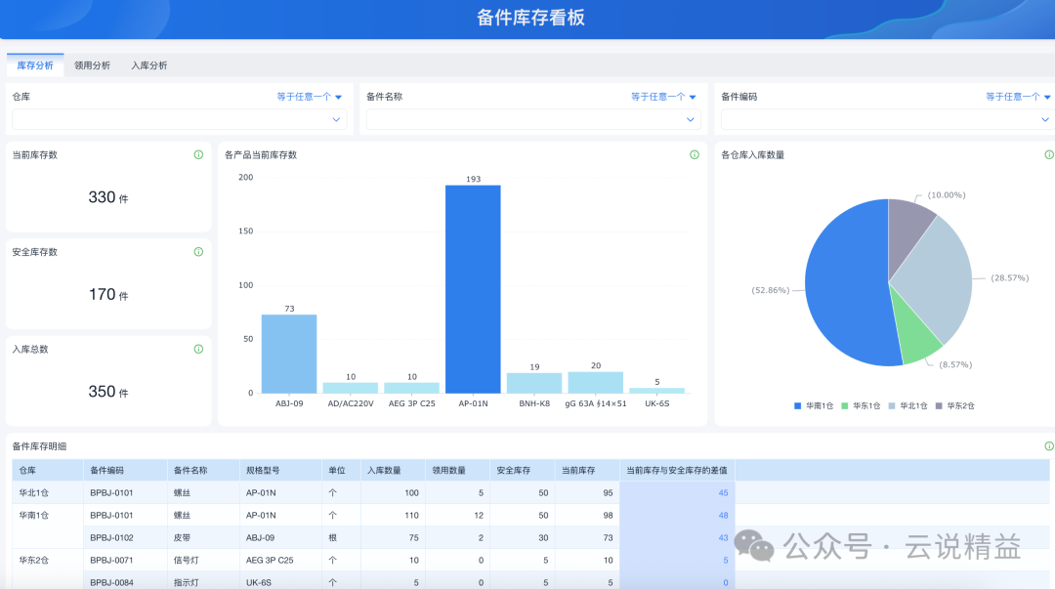Toggle 华南1仓 legend item in pie chart
This screenshot has width=1055, height=589.
(x=814, y=406)
